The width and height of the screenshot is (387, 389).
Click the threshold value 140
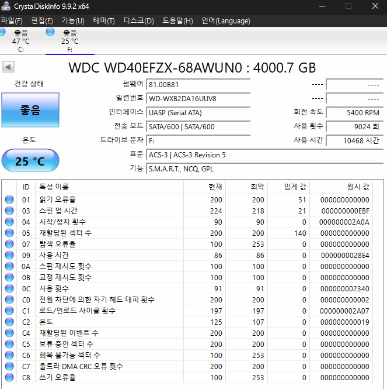300,233
